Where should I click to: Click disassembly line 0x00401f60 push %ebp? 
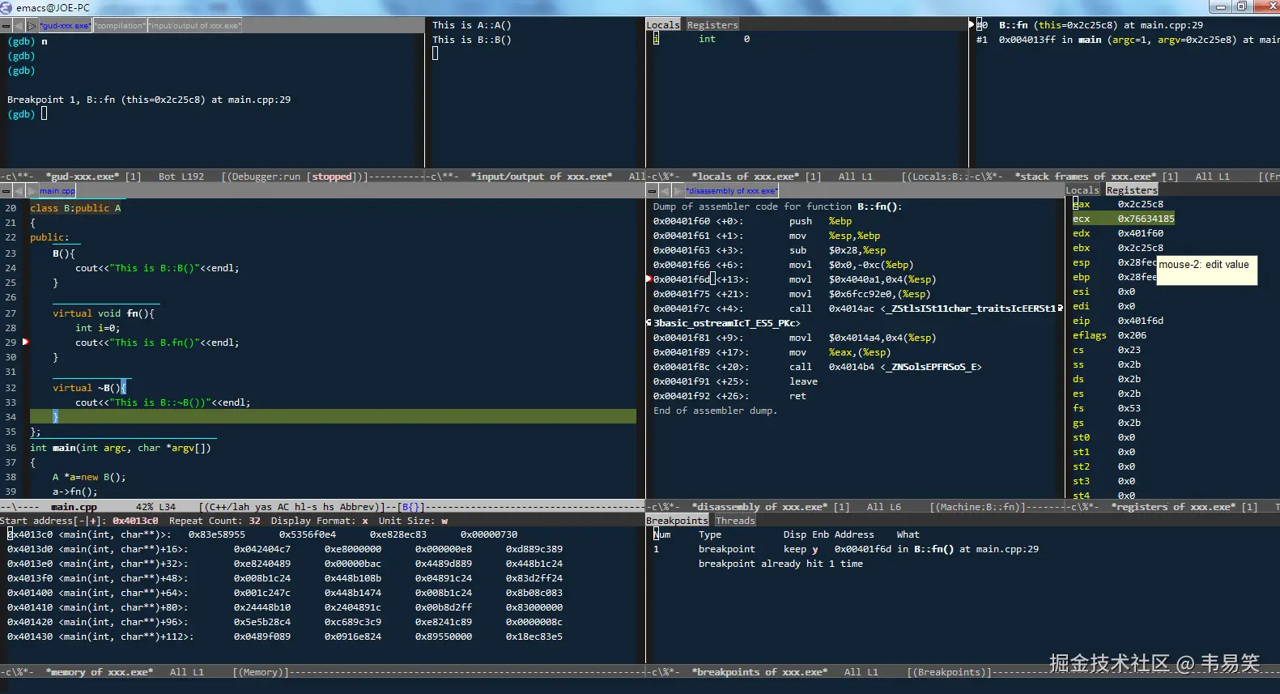coord(753,221)
